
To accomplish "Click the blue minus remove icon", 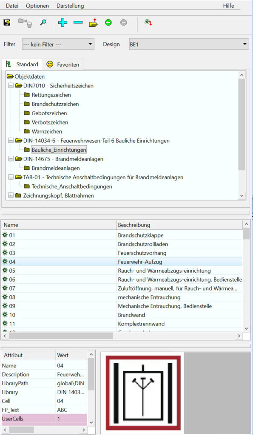I will [78, 22].
